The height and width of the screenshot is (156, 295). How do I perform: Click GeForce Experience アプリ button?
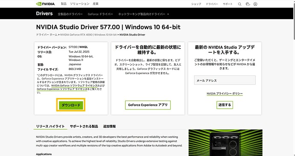(147, 105)
